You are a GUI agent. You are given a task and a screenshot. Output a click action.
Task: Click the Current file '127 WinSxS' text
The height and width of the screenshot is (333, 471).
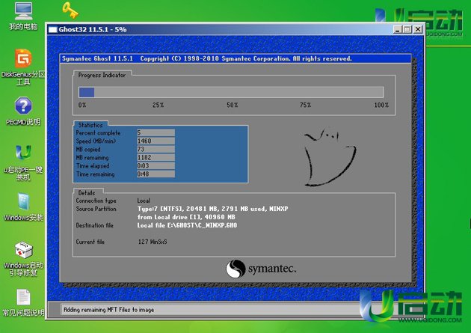153,242
